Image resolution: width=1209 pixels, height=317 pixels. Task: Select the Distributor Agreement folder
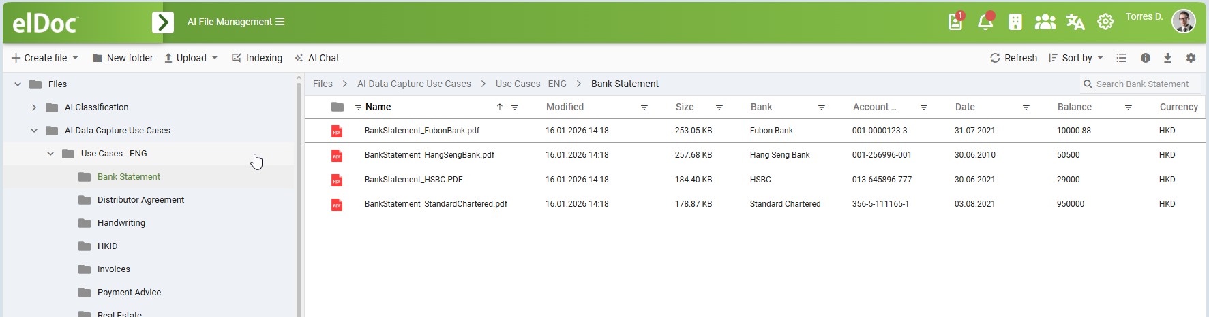click(140, 200)
